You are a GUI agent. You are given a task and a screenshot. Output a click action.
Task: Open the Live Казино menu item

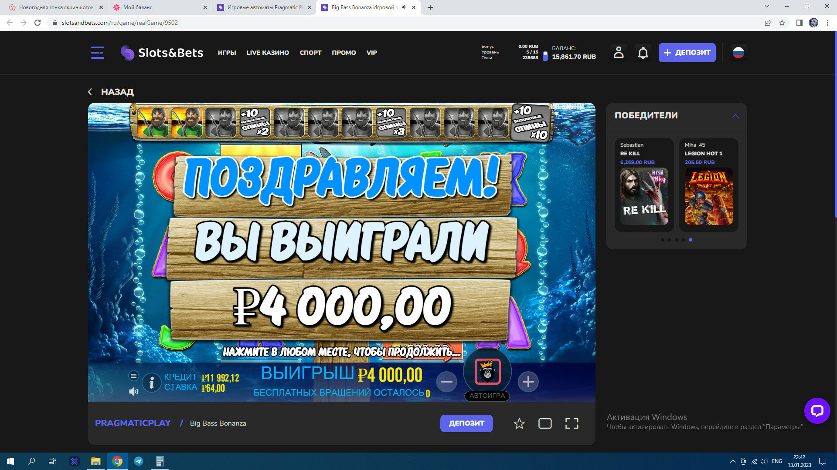pos(267,53)
